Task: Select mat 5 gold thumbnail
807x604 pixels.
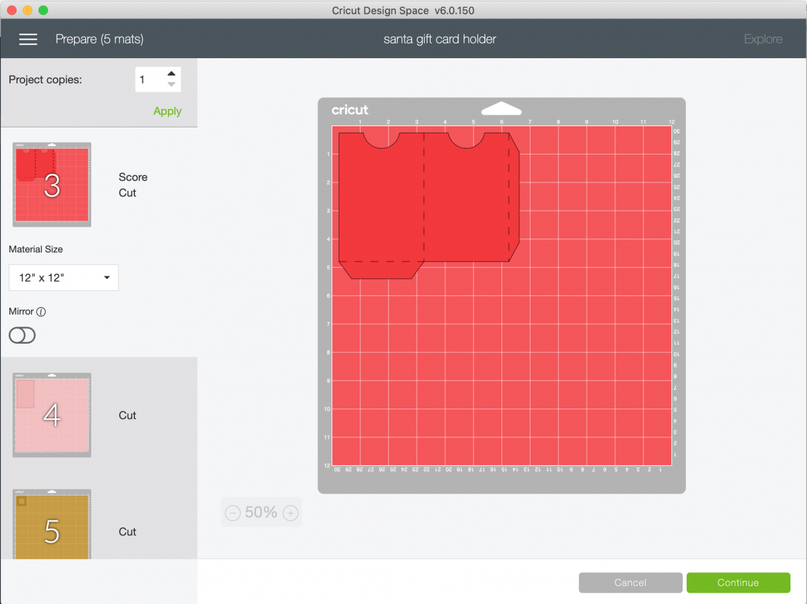Action: 52,525
